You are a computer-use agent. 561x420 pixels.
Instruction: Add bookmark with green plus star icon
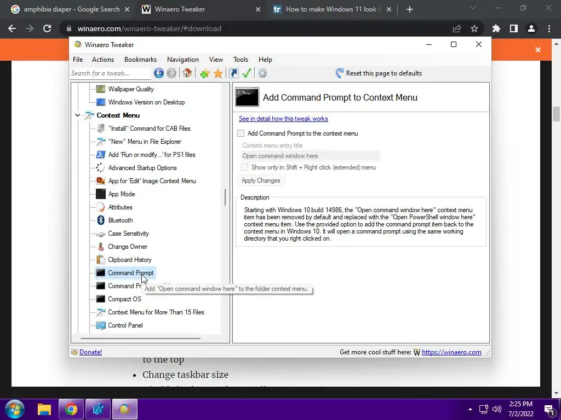205,74
